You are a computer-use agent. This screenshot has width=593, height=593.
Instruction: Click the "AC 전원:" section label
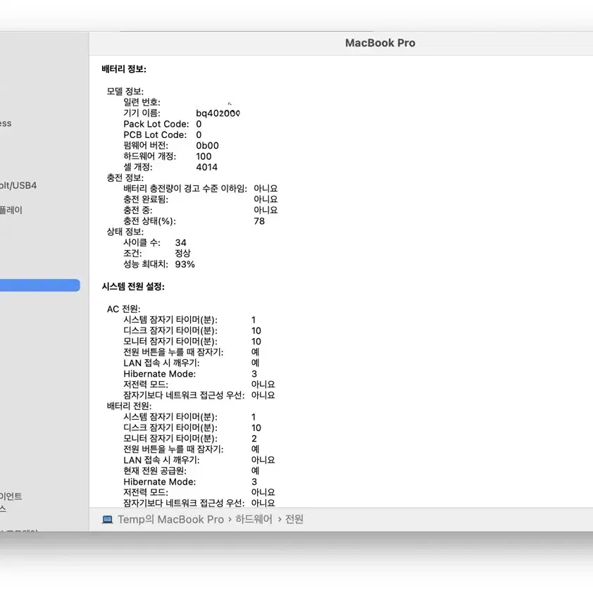(x=124, y=309)
